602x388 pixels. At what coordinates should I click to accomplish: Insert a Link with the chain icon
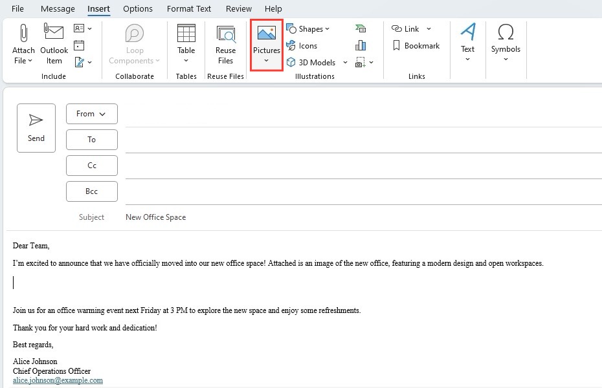[x=405, y=28]
